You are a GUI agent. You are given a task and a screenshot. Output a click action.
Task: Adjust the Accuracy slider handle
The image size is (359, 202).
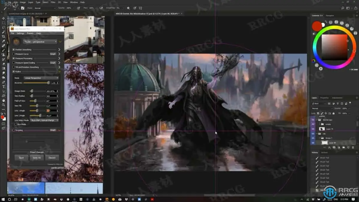point(48,83)
